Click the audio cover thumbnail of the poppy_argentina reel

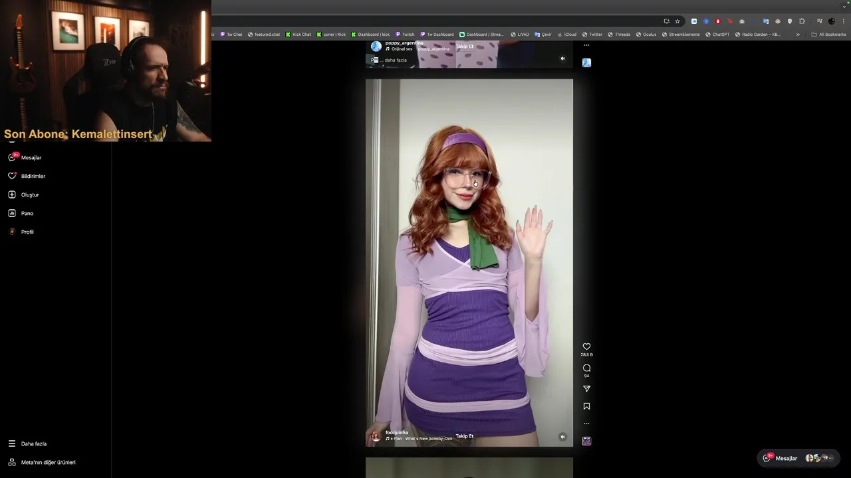tap(586, 62)
